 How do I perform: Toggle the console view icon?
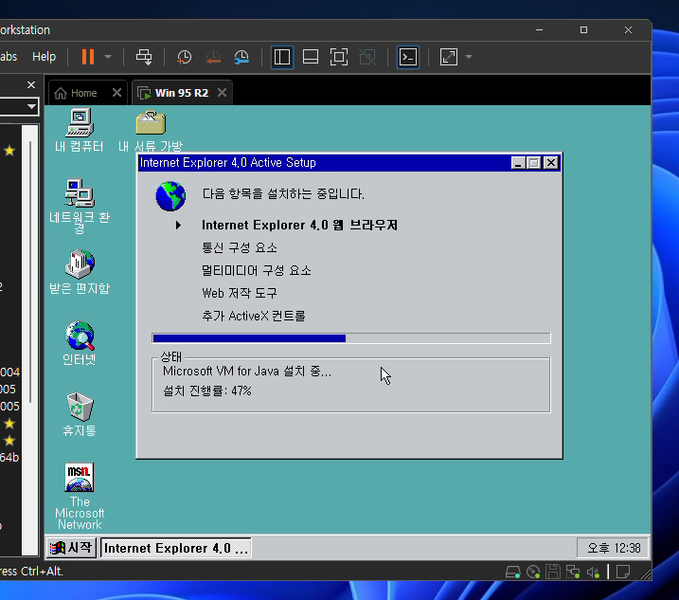(x=408, y=57)
